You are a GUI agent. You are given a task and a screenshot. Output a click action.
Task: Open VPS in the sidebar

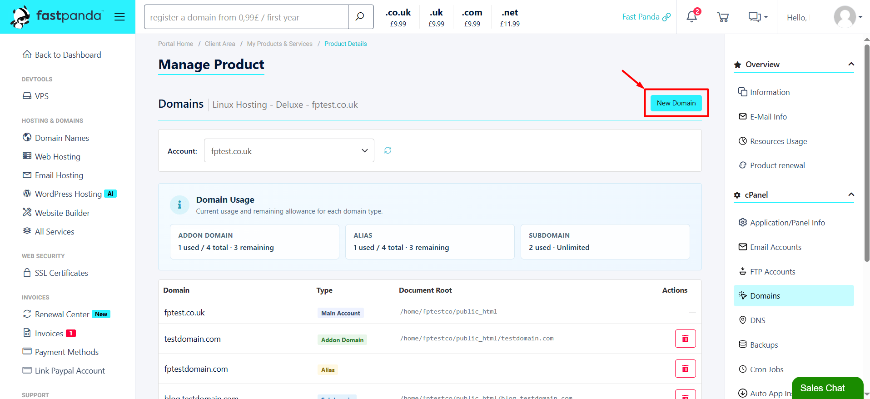tap(36, 96)
